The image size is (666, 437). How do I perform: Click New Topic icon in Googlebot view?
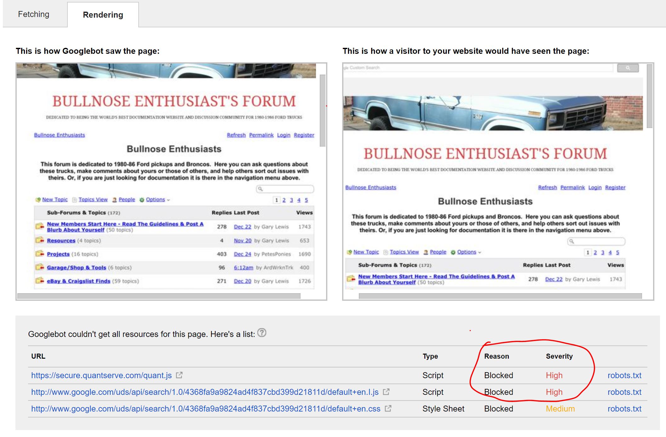coord(38,200)
